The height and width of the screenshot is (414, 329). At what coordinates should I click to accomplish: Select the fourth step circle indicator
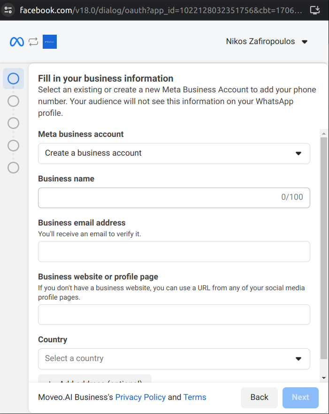tap(14, 145)
